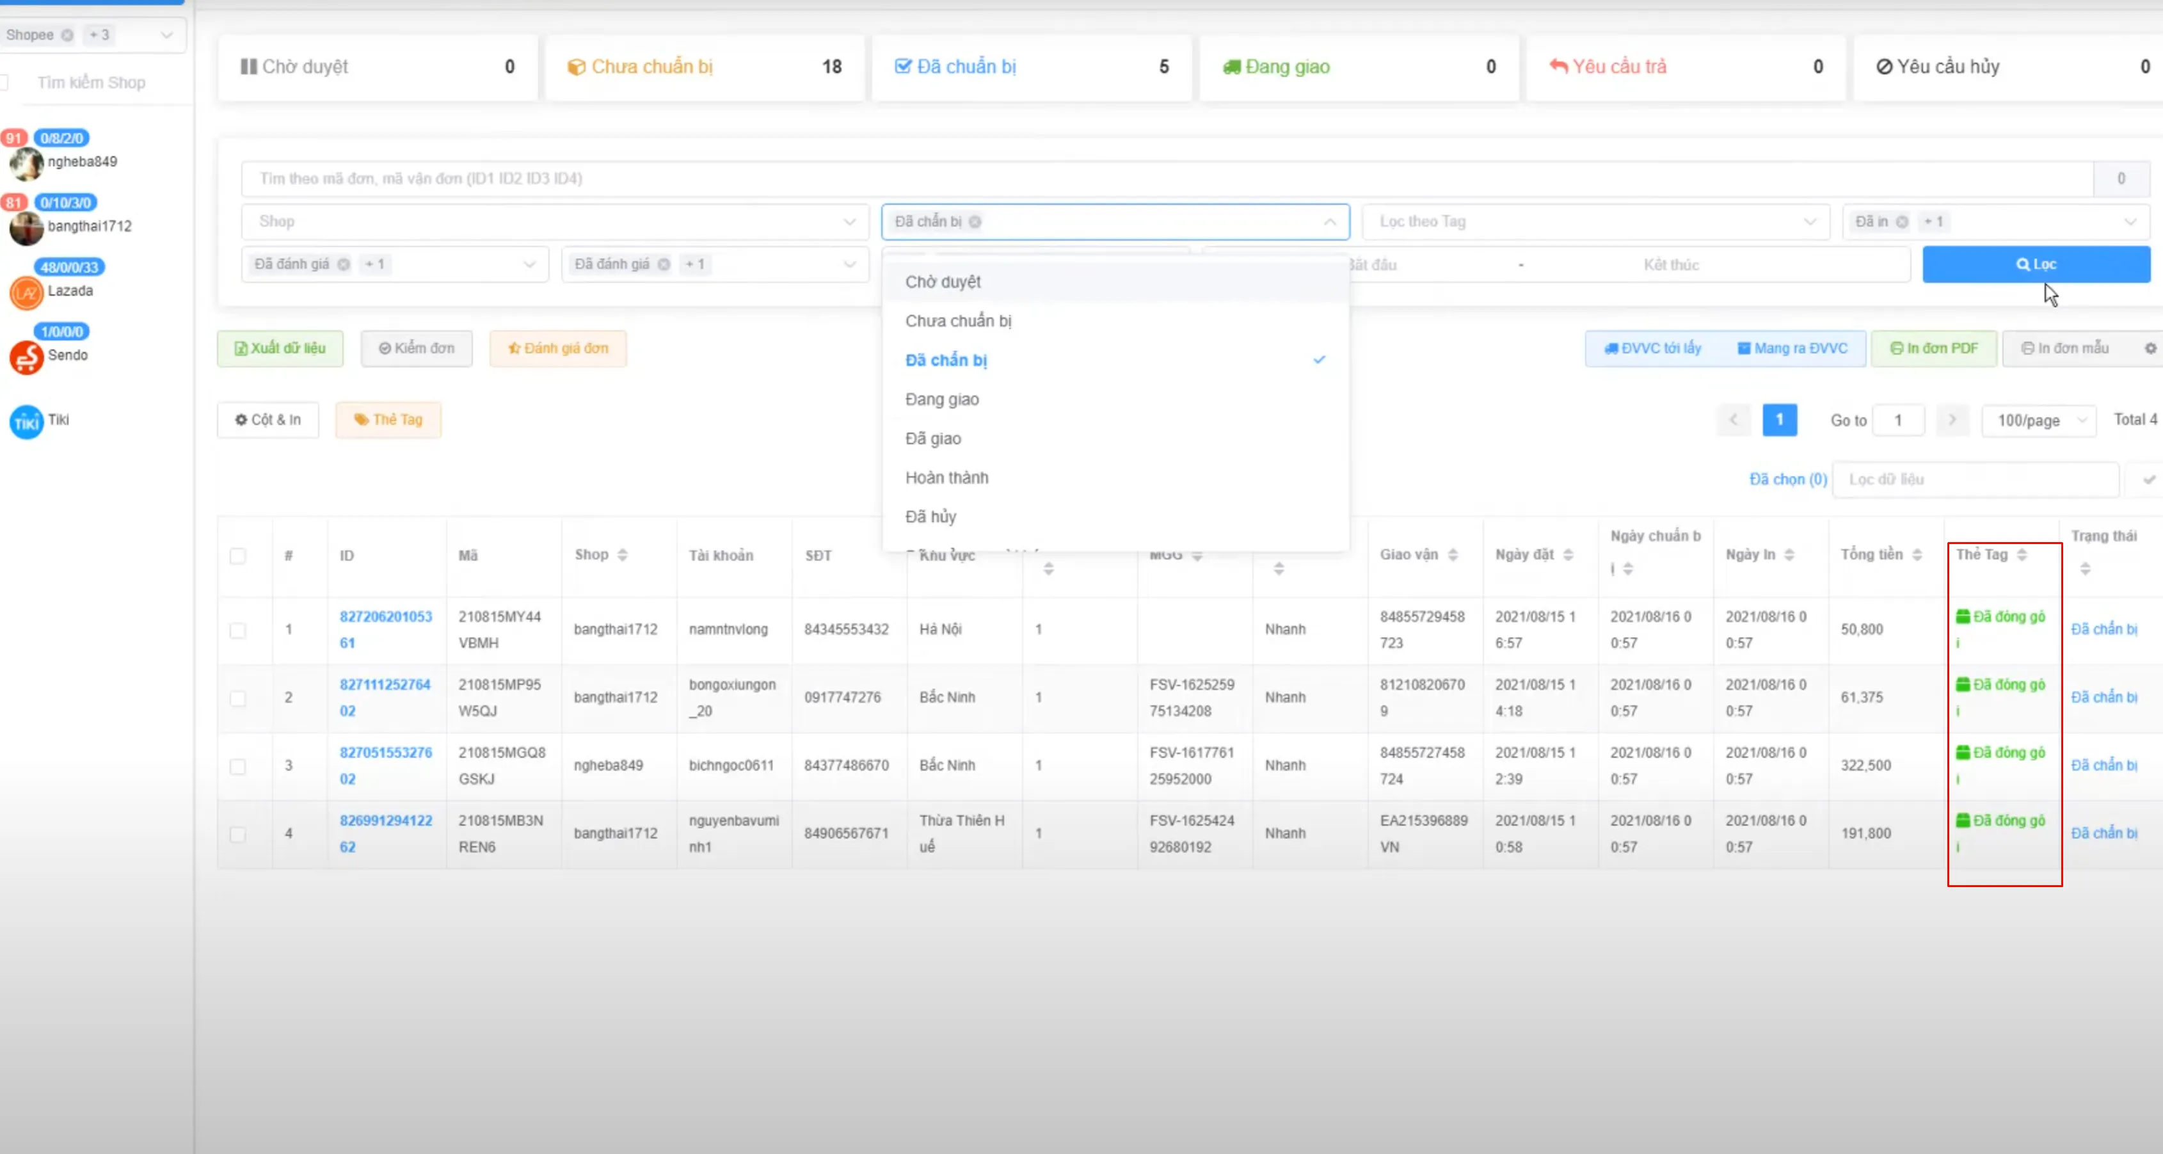
Task: Select the Sendo shop icon
Action: [26, 358]
